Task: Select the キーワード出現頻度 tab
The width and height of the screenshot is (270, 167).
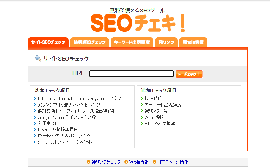Action: [132, 42]
